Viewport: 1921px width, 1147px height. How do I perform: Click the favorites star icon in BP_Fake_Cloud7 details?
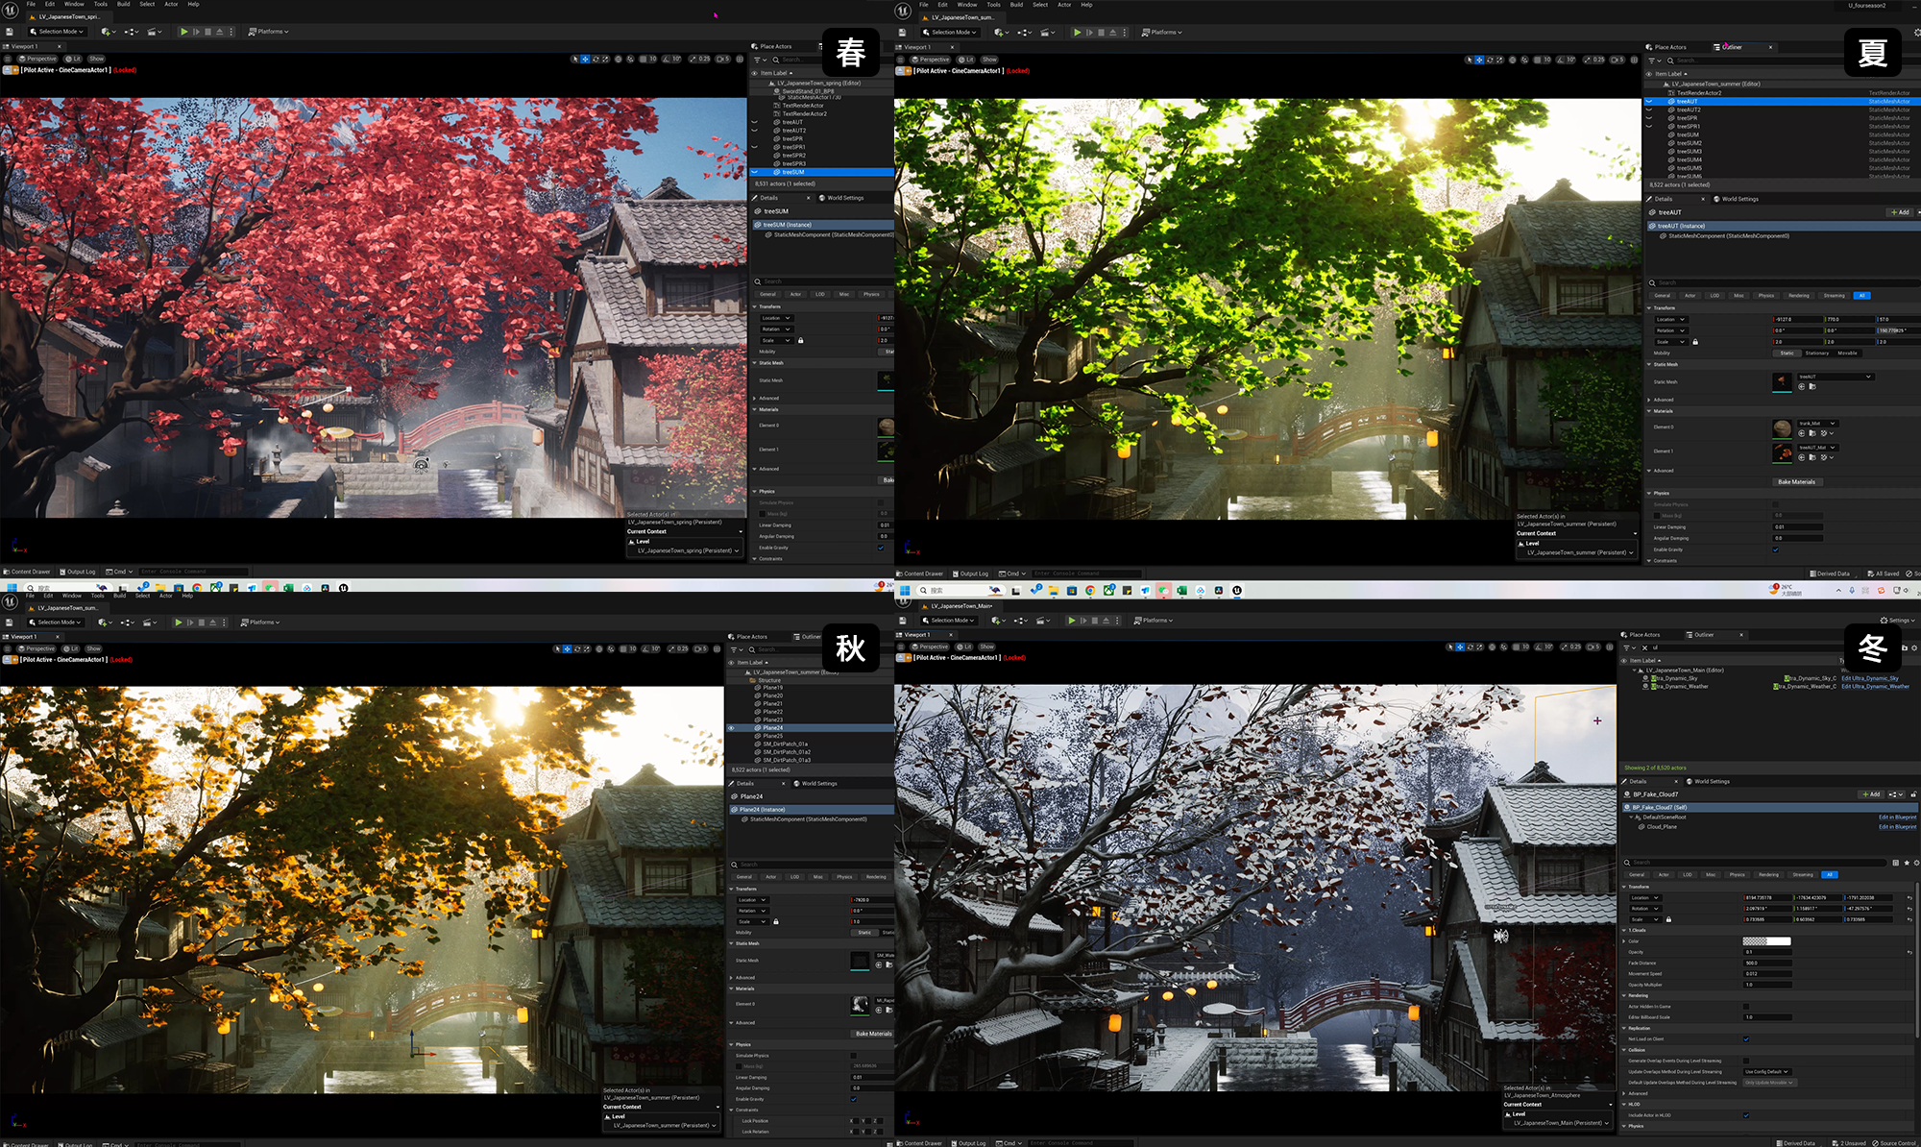1907,863
